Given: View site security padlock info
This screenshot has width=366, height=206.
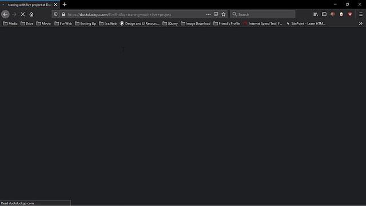Looking at the screenshot, I should (63, 14).
